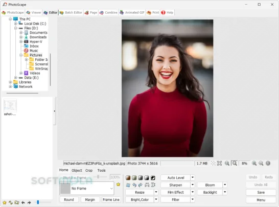Click the blue rotate arbitrary icon
279x207 pixels.
point(128,185)
